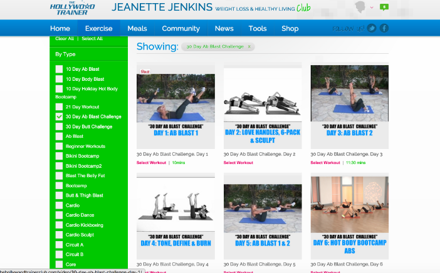440x273 pixels.
Task: Click the green message notification icon
Action: (x=384, y=7)
